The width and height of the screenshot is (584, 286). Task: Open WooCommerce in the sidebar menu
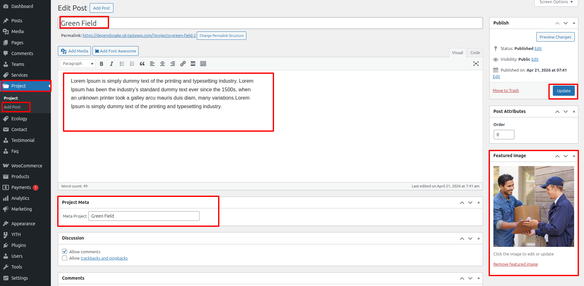[27, 166]
